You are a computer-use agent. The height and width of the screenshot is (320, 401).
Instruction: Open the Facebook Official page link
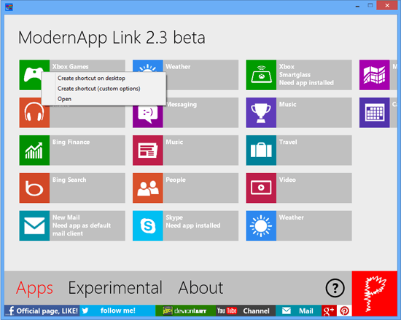click(x=42, y=311)
